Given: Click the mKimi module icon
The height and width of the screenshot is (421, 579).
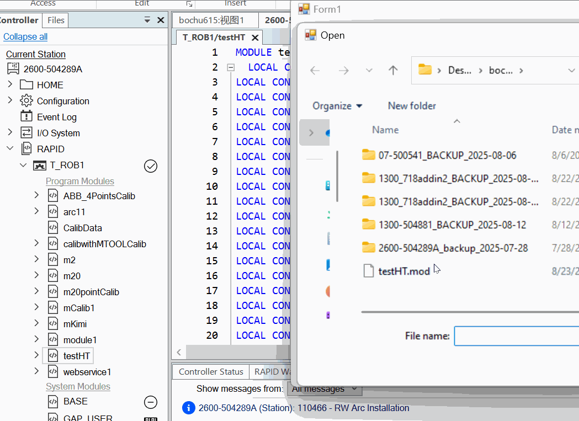Looking at the screenshot, I should (53, 323).
